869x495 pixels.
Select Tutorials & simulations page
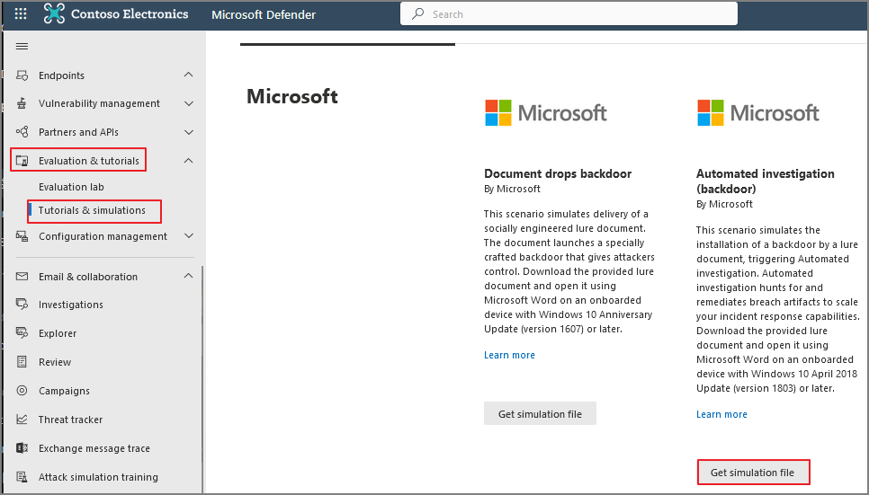[92, 210]
